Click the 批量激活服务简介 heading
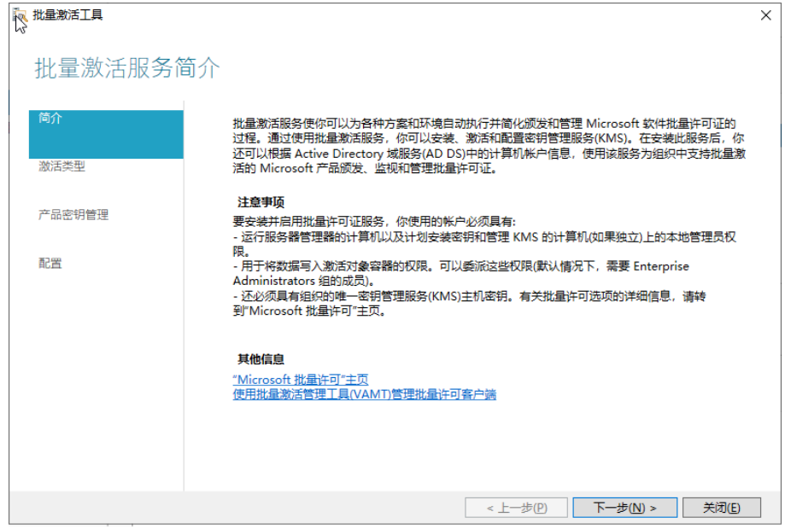The width and height of the screenshot is (791, 529). tap(127, 68)
